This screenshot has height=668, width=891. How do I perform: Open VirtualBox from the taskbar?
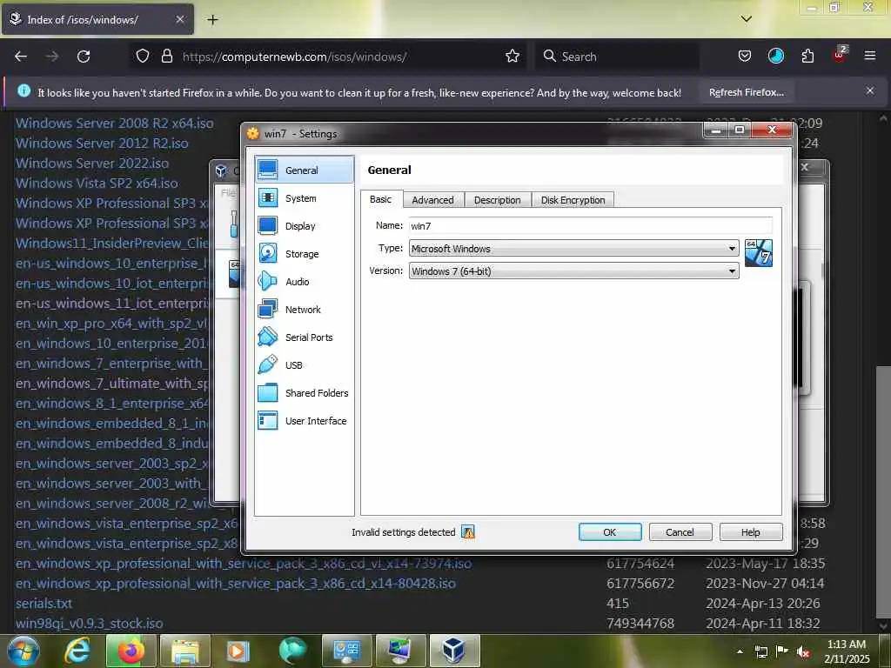[454, 651]
